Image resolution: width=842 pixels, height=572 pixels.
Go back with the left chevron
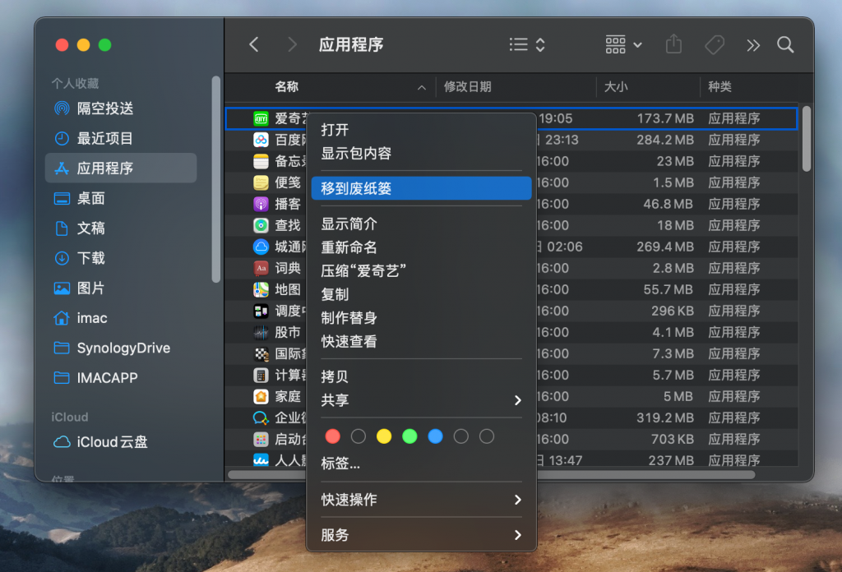(254, 44)
